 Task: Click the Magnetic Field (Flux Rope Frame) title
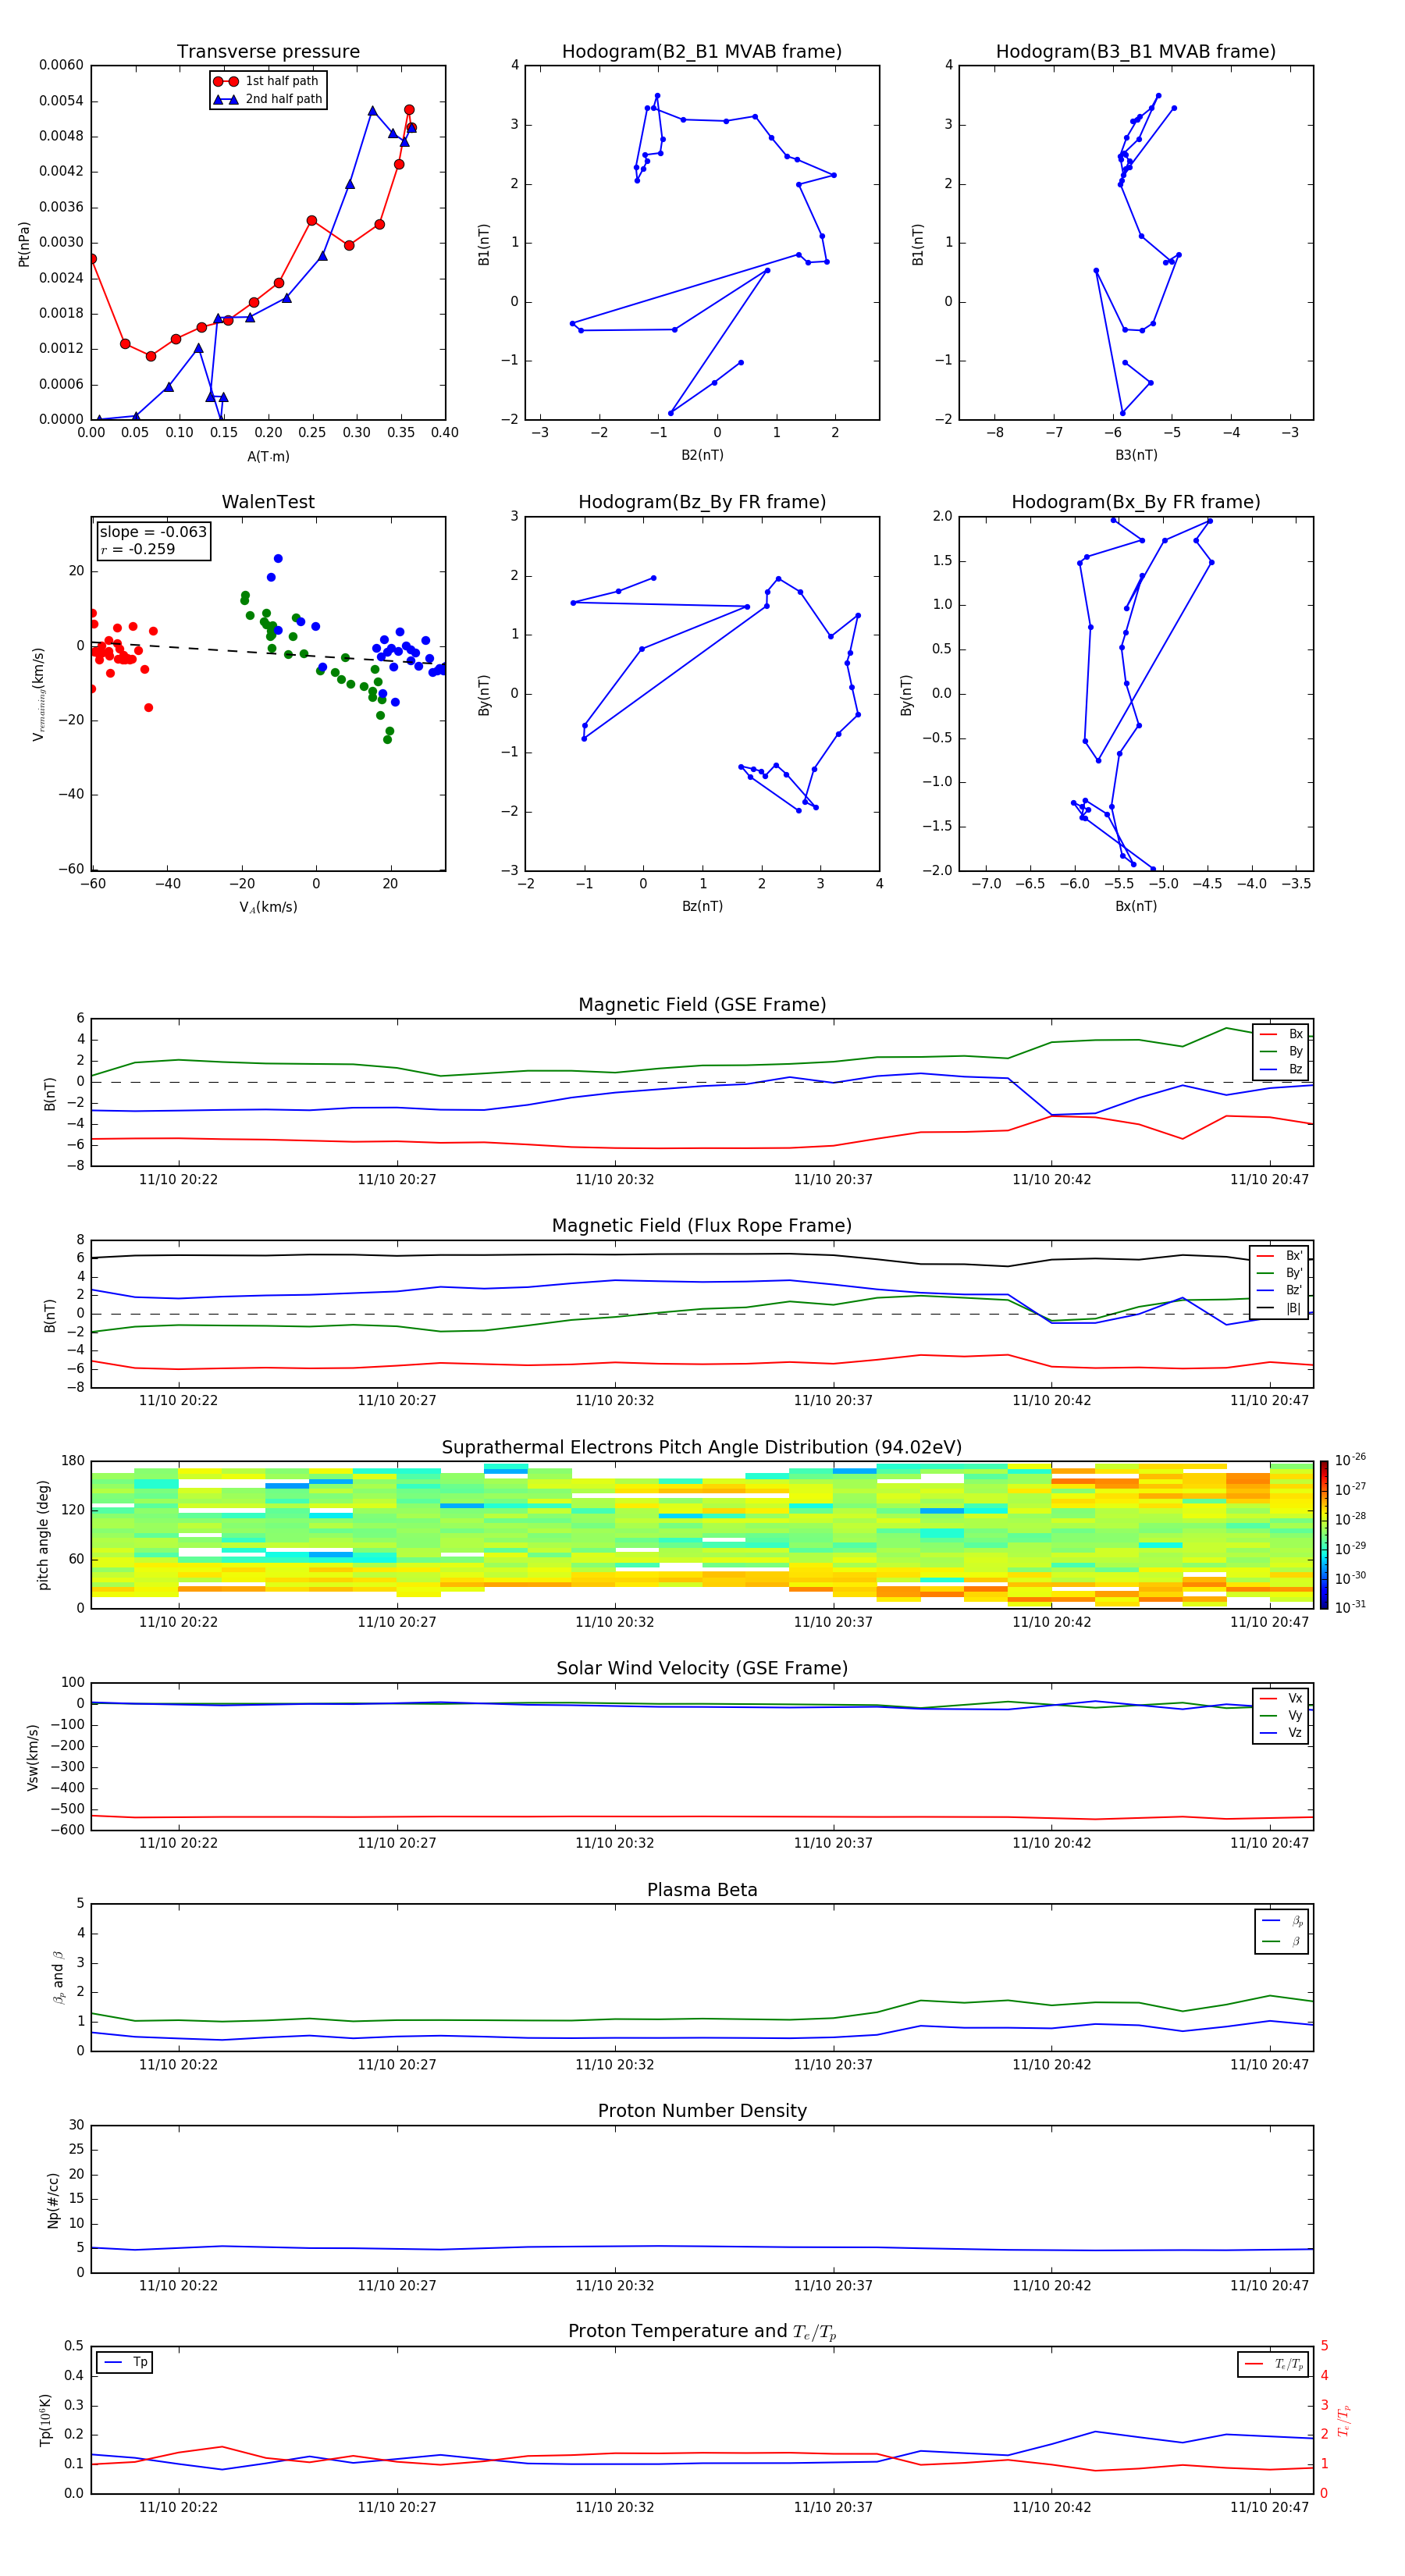click(702, 1226)
